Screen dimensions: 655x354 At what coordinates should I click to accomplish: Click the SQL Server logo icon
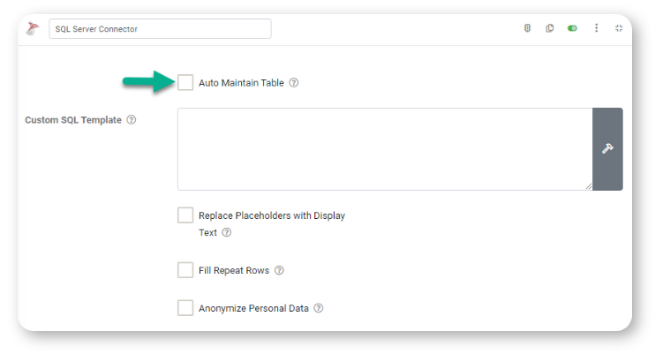(x=32, y=28)
